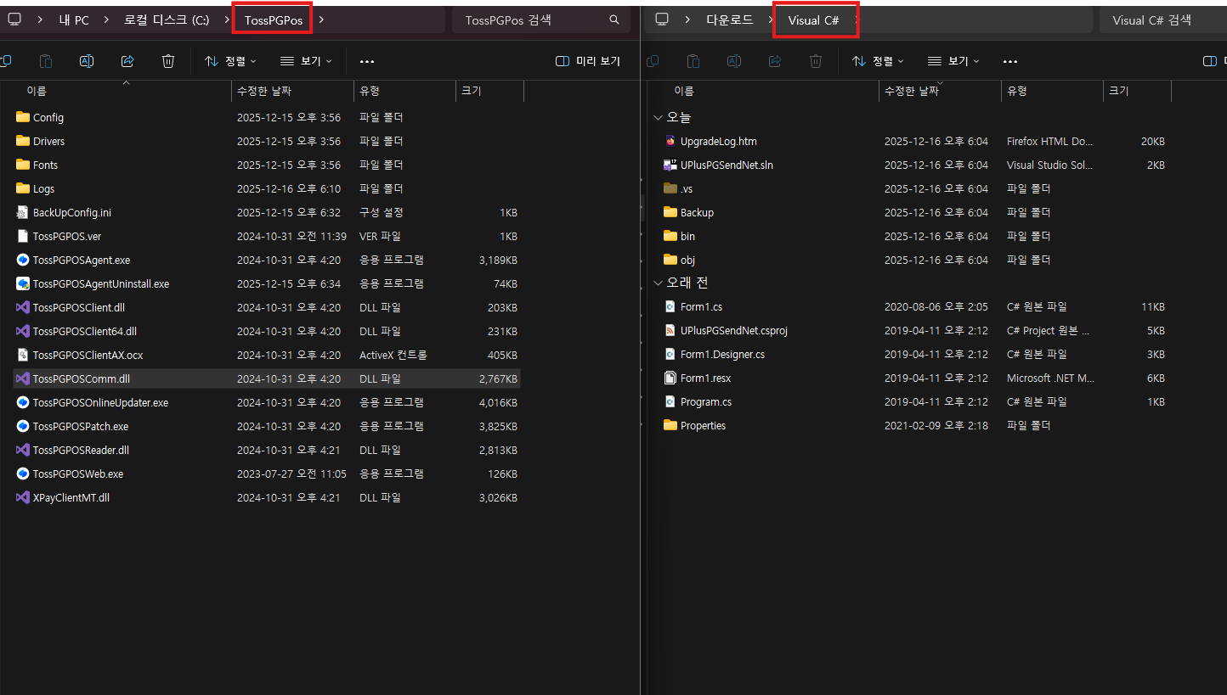
Task: Select the project icon beside UPlusPGSendNet.csproj
Action: [670, 330]
